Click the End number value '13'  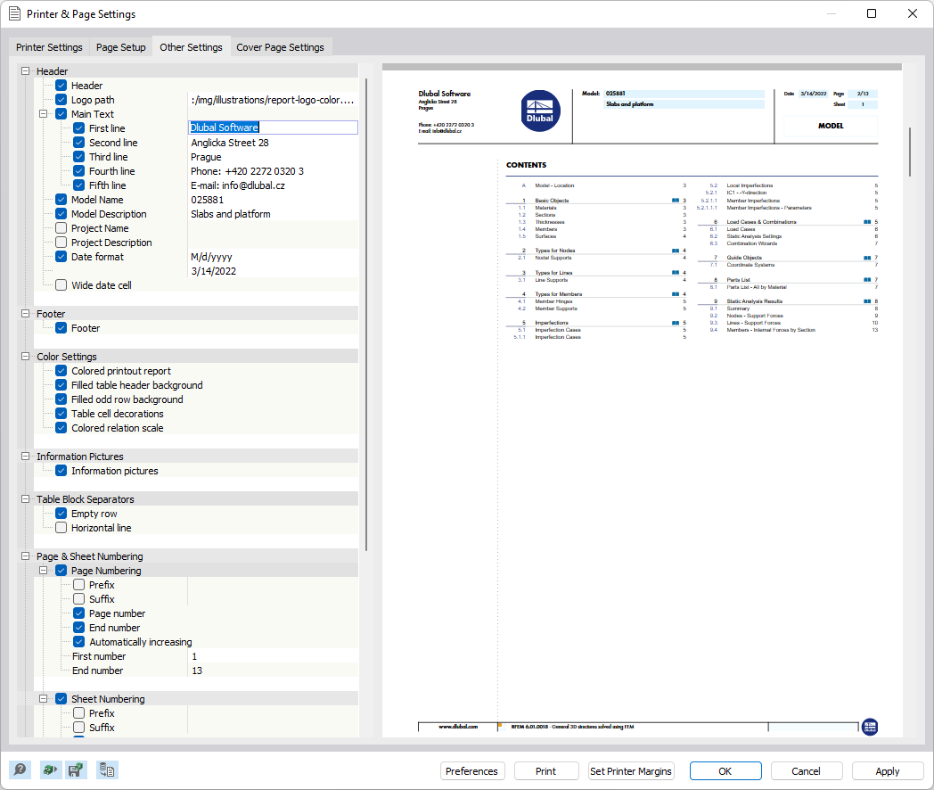pos(197,671)
